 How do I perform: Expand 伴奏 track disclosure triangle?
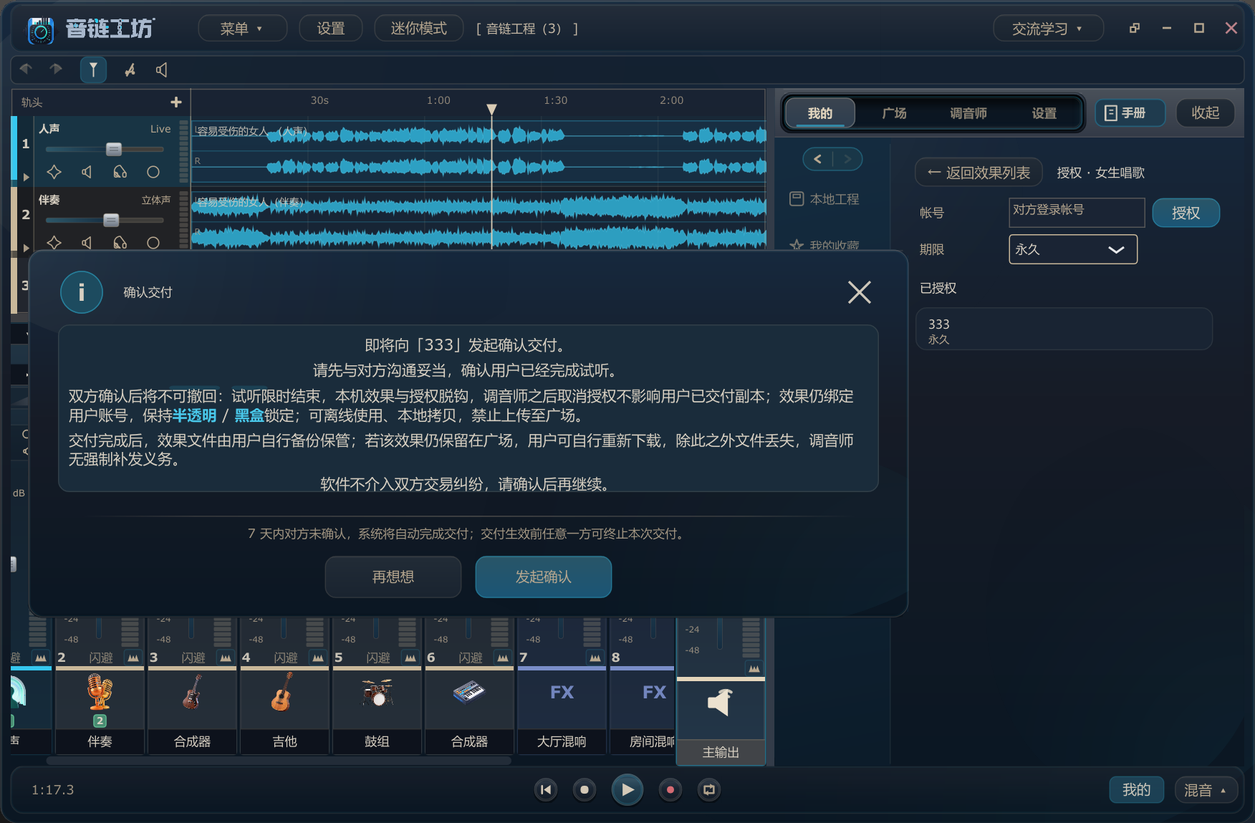[x=26, y=247]
